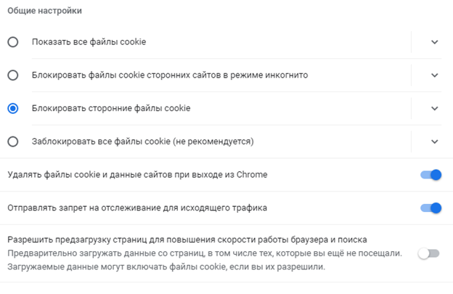
Task: Click the "Блокировать сторонние файлы cookie" label text
Action: point(110,108)
